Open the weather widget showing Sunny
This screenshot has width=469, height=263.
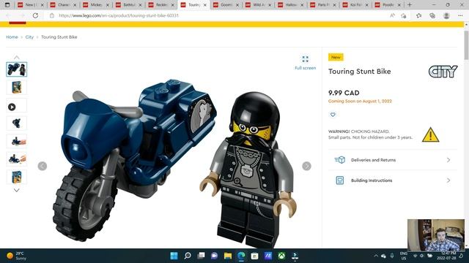(x=17, y=256)
